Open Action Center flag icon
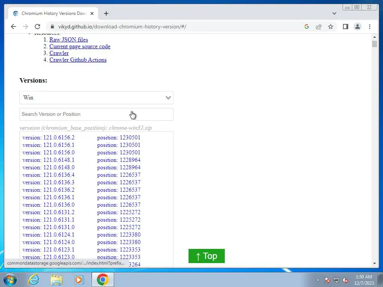Image resolution: width=383 pixels, height=287 pixels. pyautogui.click(x=327, y=280)
